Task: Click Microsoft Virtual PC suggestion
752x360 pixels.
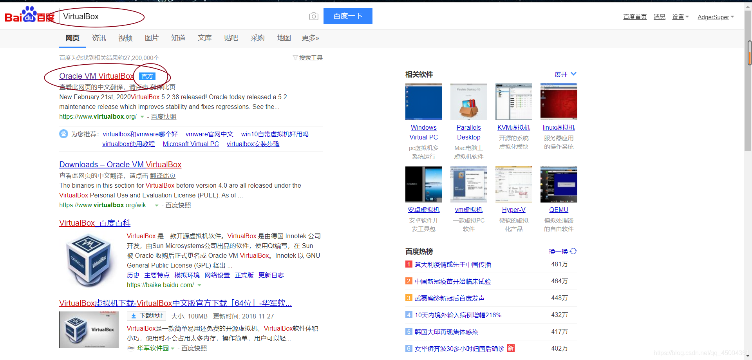Action: click(x=191, y=144)
